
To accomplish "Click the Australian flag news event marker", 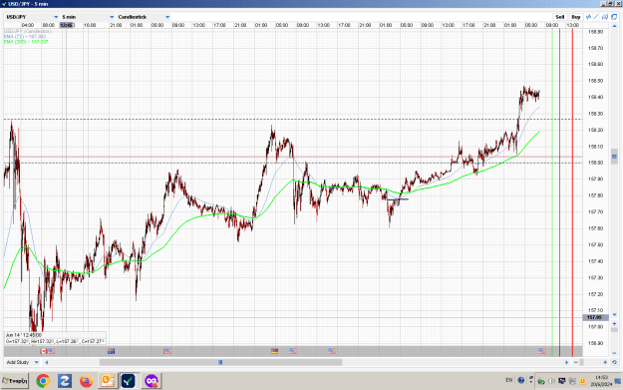I will tap(112, 351).
